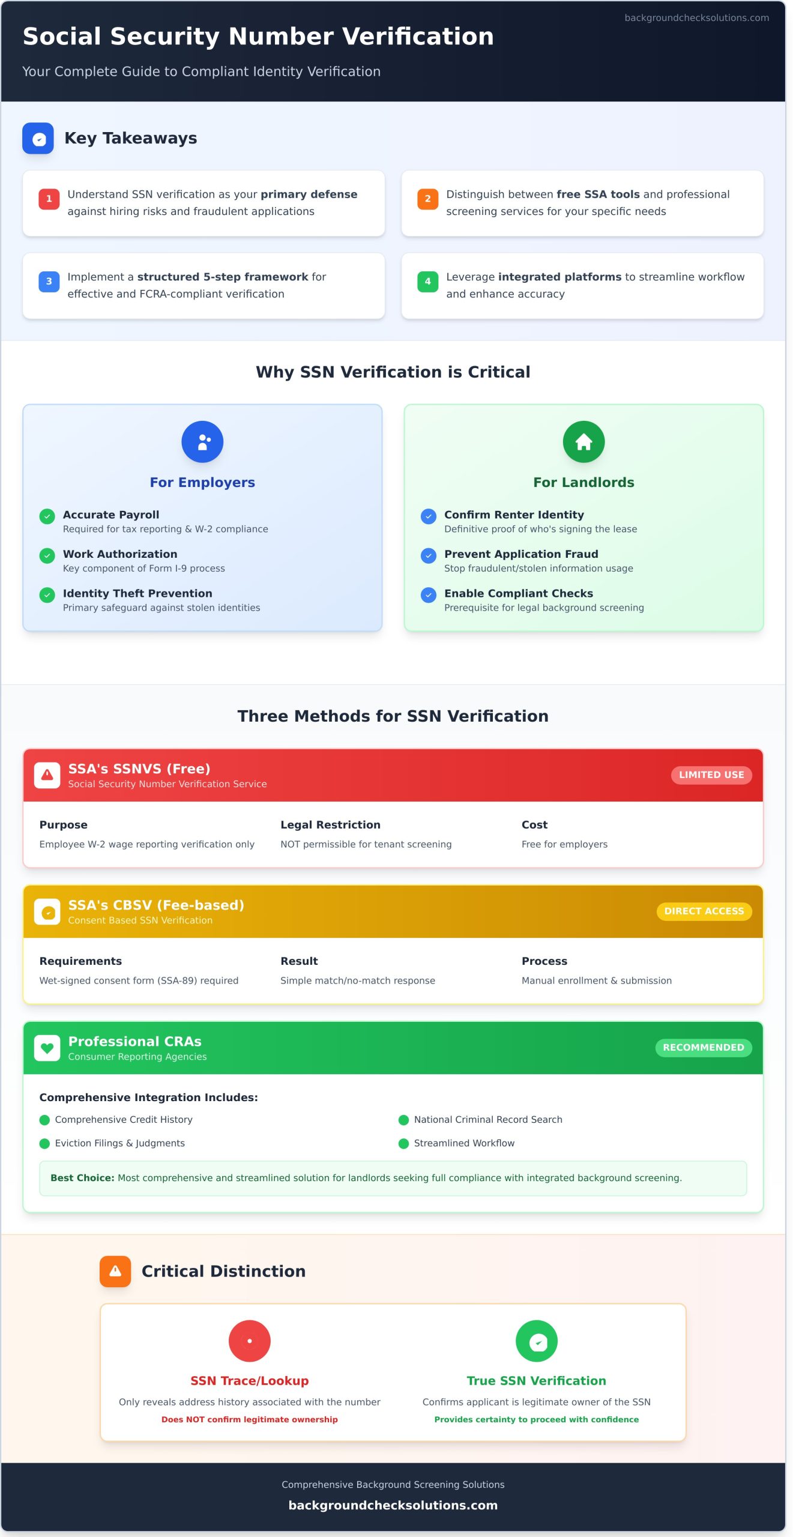Click 'Comprehensive Background Screening Solutions' footer text
793x1537 pixels.
pyautogui.click(x=393, y=1485)
